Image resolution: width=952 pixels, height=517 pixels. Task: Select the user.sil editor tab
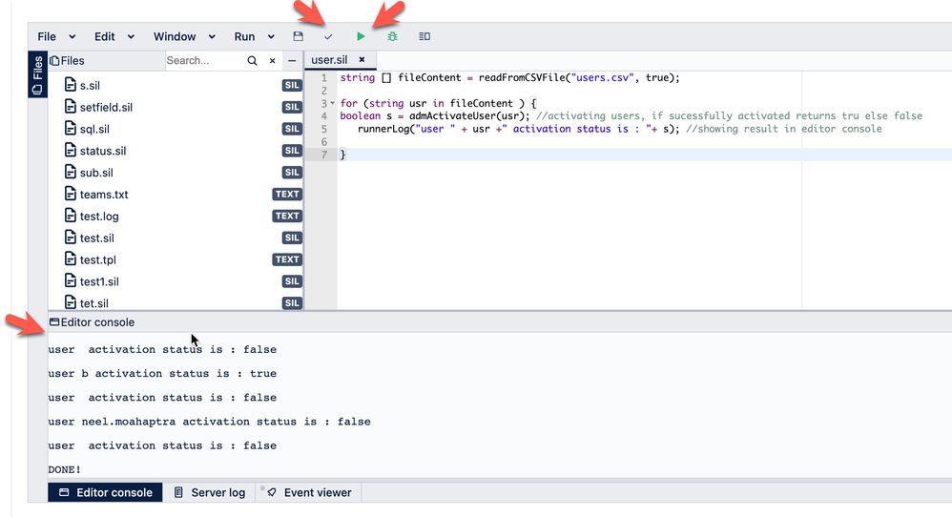[x=329, y=59]
